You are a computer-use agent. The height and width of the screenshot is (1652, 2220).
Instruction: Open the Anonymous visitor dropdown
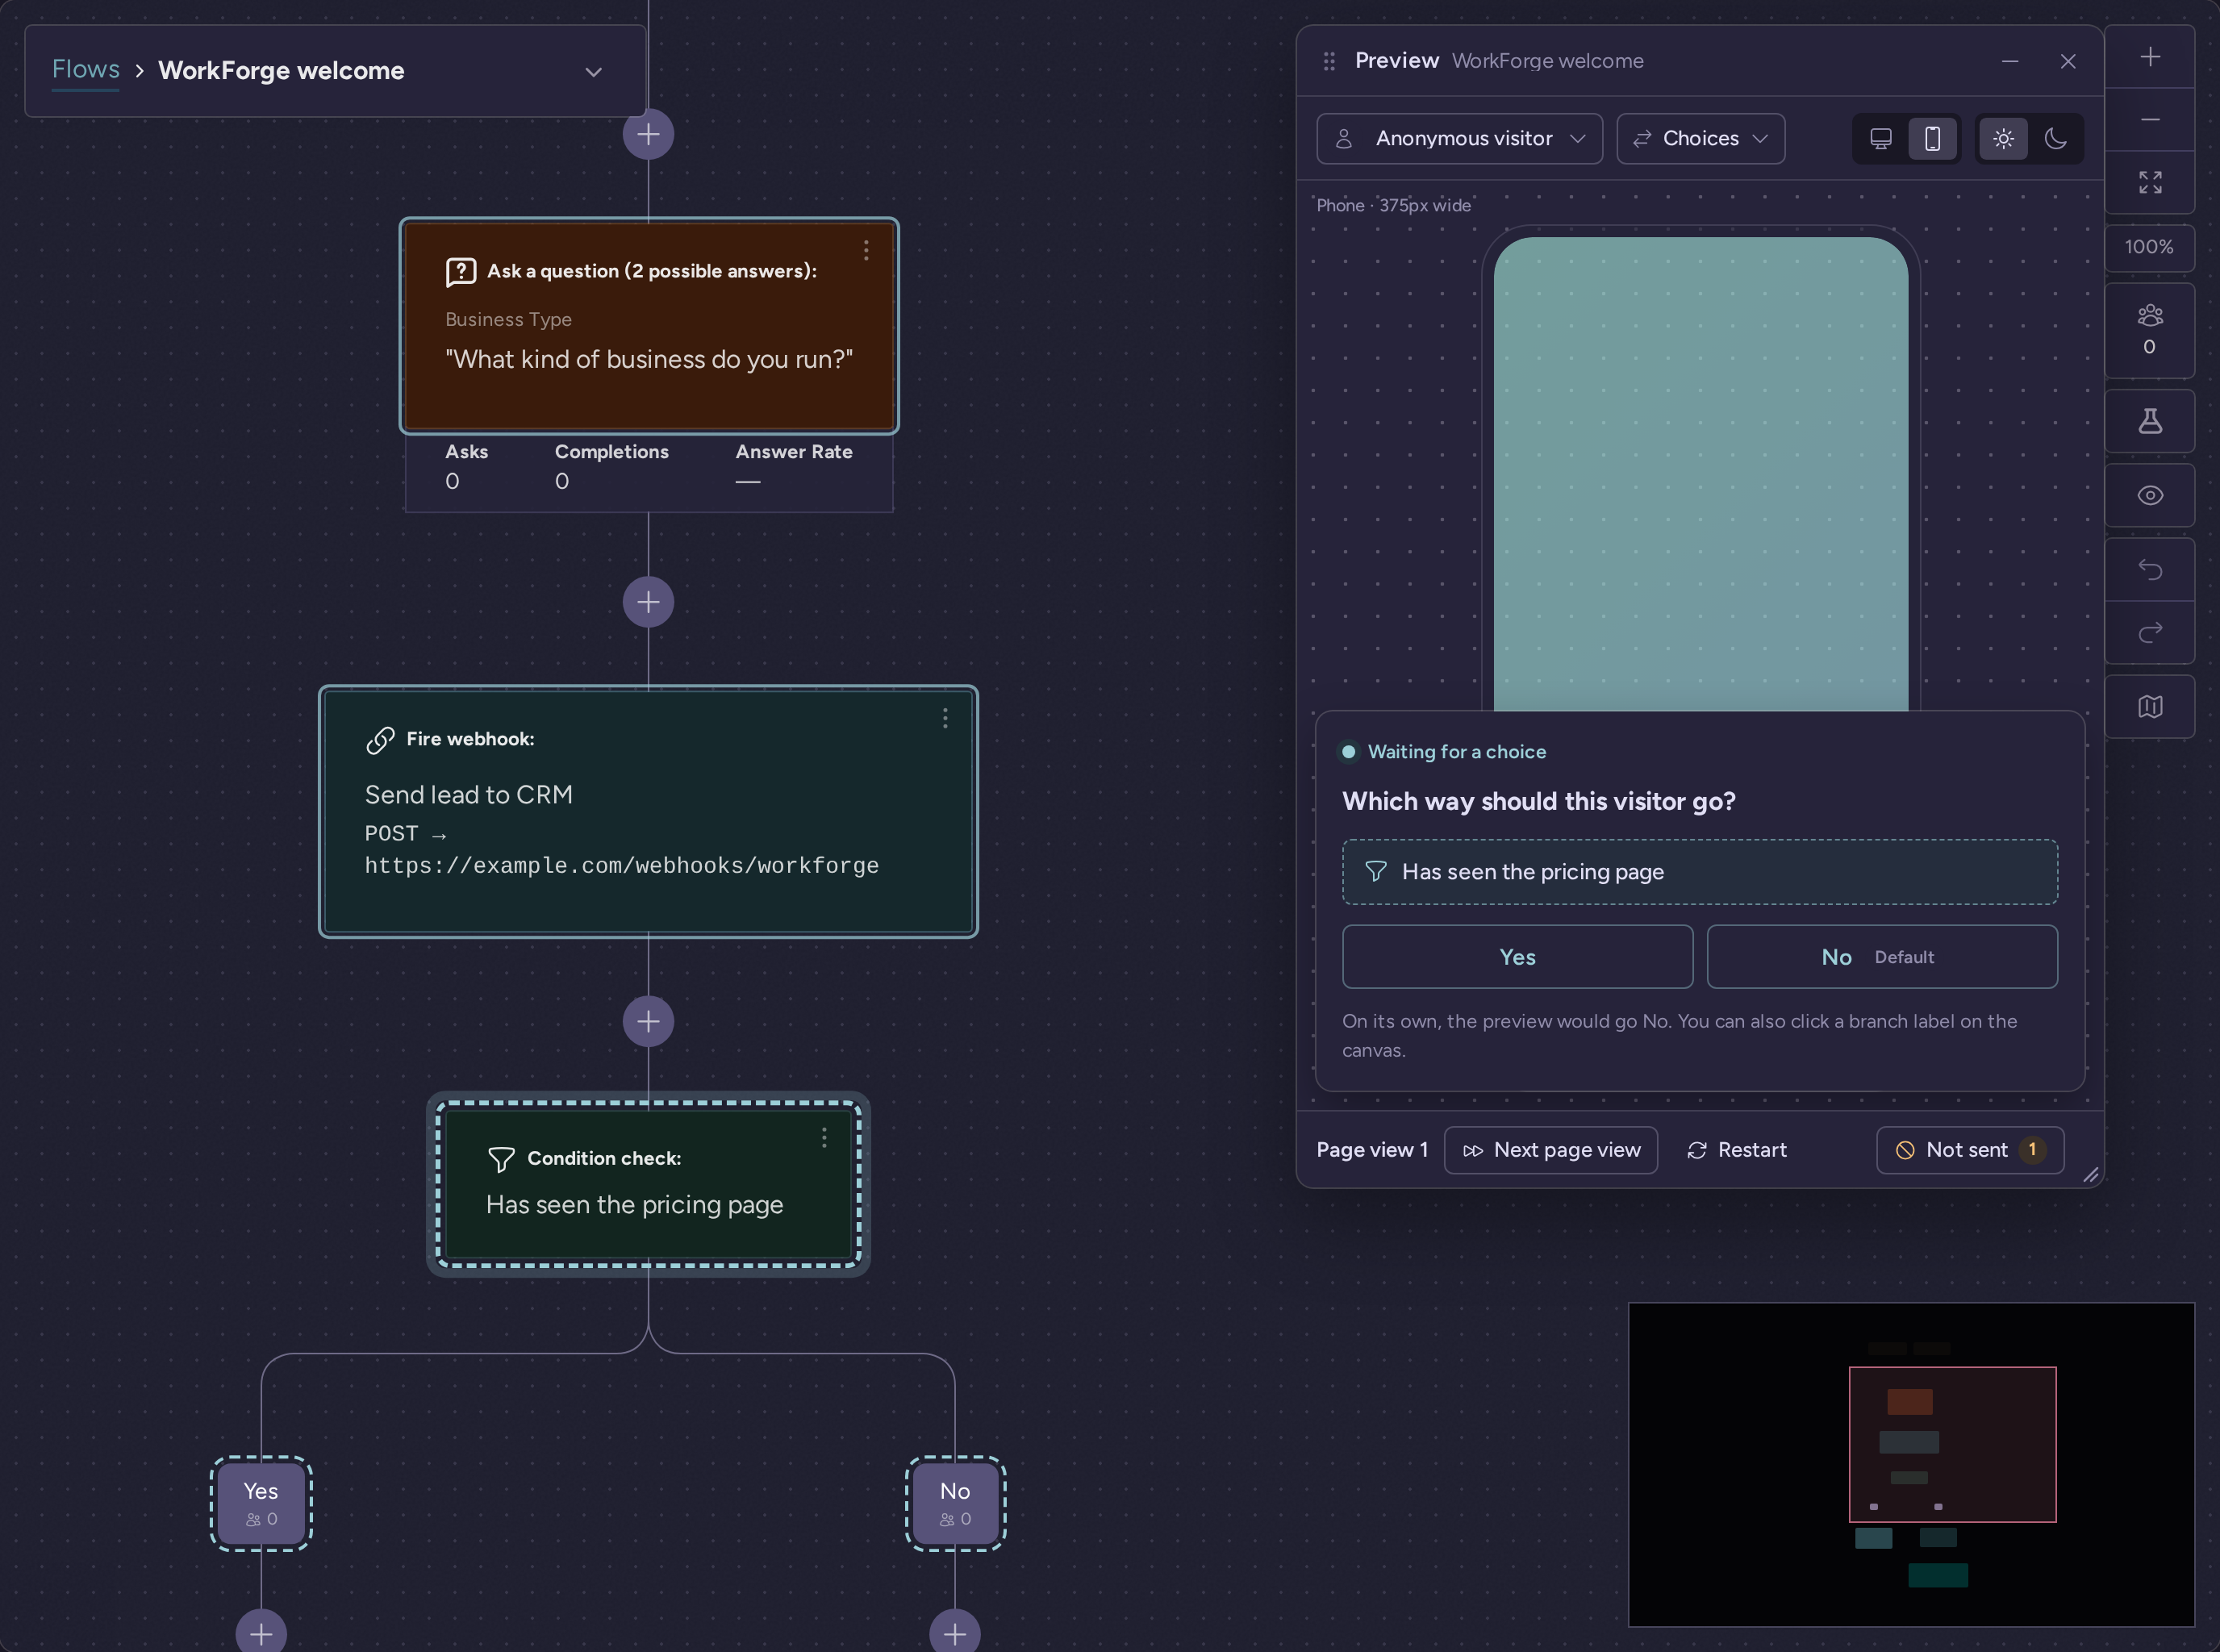pyautogui.click(x=1459, y=139)
